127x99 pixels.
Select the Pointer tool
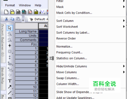click(x=10, y=28)
